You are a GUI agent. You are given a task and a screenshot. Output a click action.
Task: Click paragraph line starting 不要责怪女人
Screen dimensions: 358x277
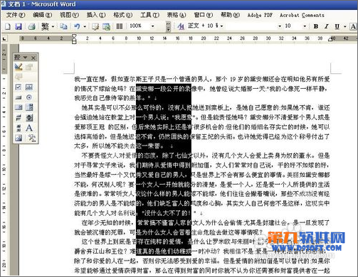(x=206, y=156)
